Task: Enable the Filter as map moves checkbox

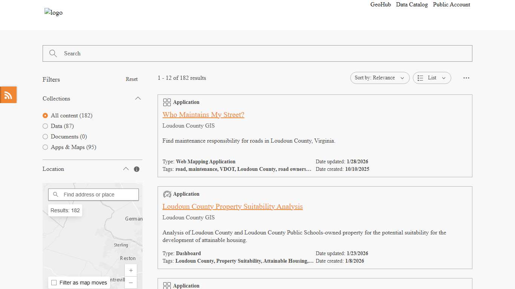Action: pyautogui.click(x=54, y=283)
